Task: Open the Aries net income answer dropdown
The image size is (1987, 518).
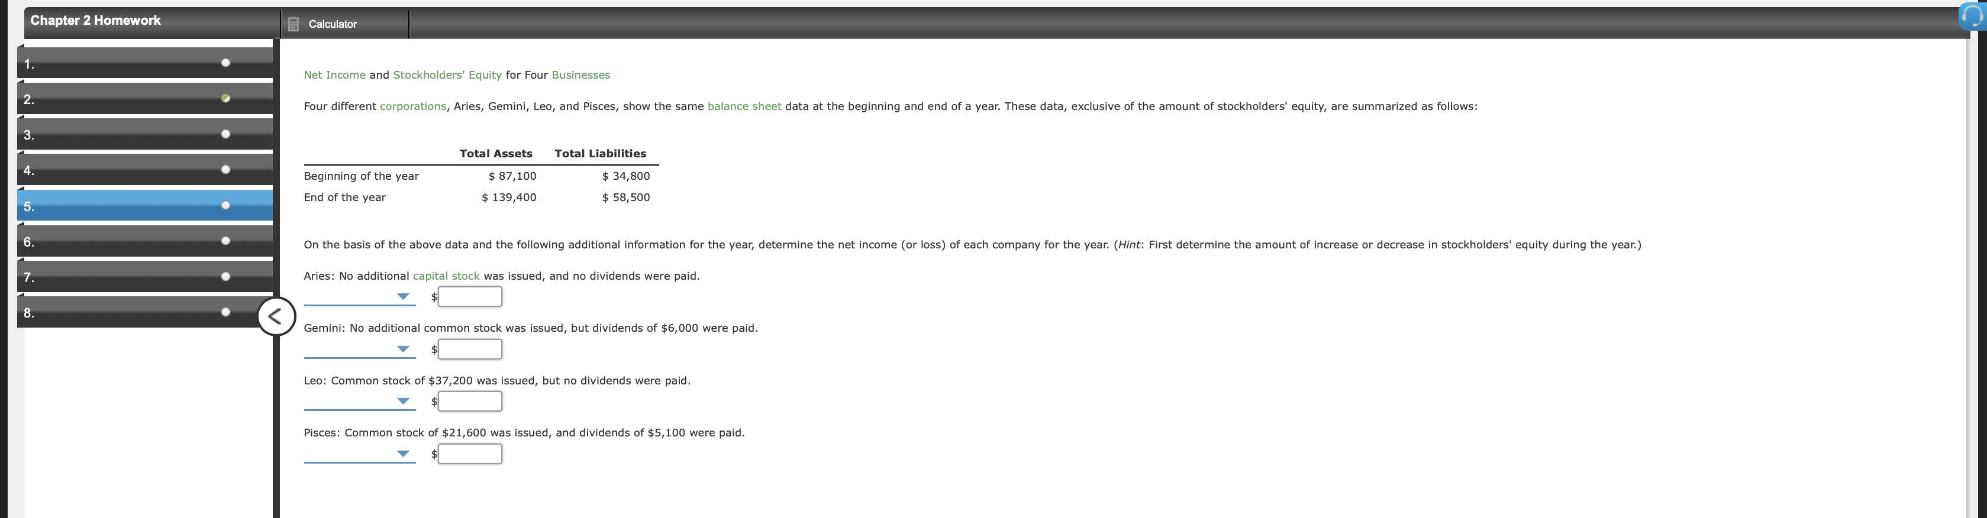Action: [402, 295]
